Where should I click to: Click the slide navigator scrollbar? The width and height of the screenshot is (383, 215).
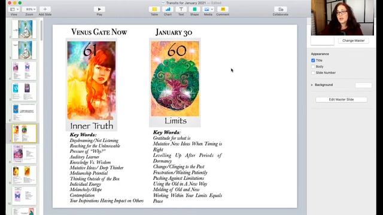pos(41,30)
